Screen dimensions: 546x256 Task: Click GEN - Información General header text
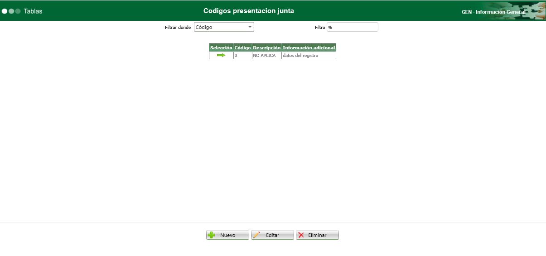coord(493,12)
